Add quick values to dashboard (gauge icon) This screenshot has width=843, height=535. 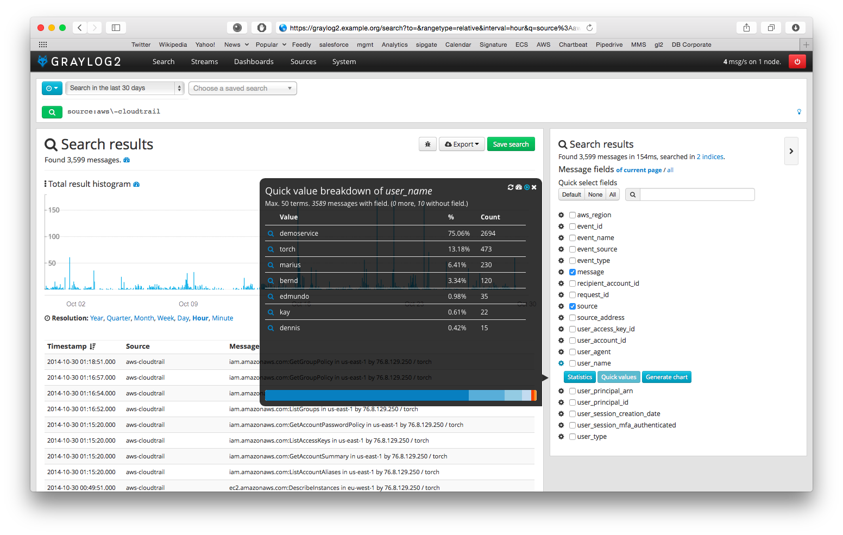click(519, 187)
